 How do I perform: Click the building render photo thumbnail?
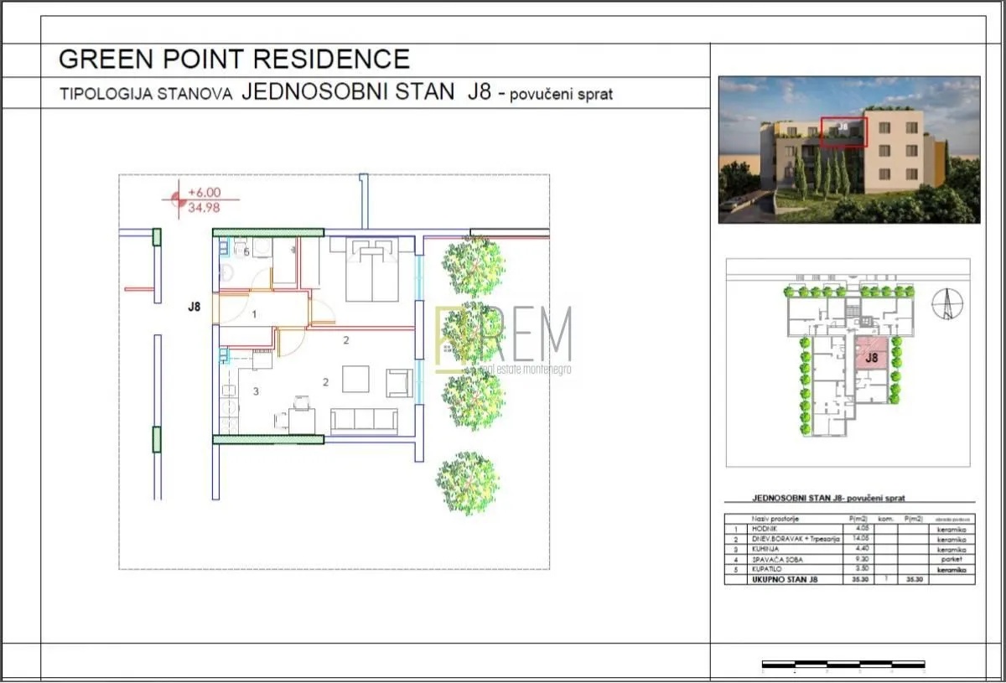coord(849,150)
